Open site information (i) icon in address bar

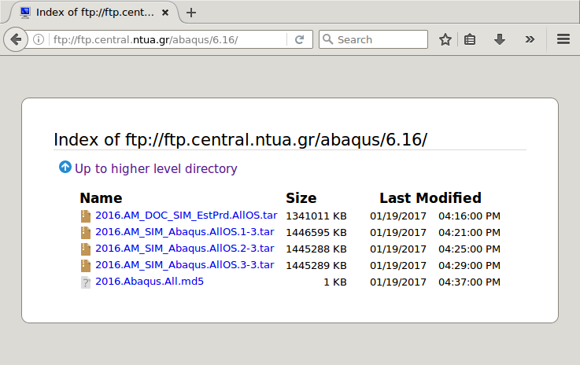click(39, 39)
